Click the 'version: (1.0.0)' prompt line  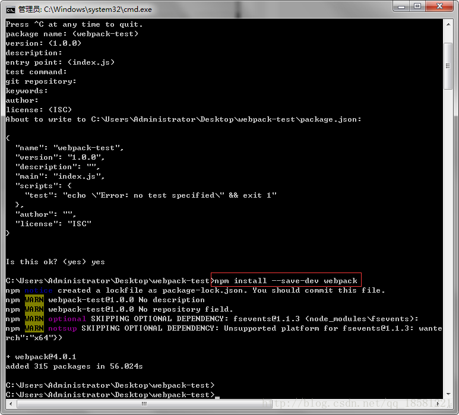pos(43,43)
